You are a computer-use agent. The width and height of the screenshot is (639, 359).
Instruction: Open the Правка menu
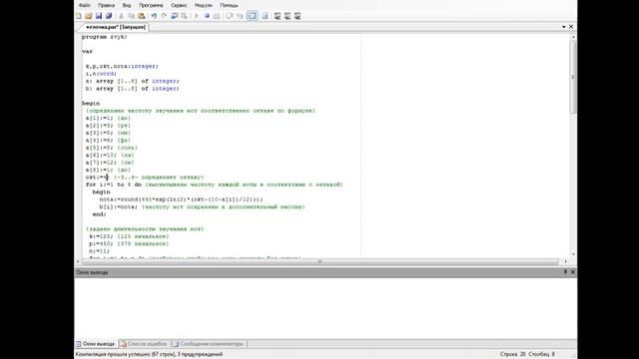tap(106, 5)
